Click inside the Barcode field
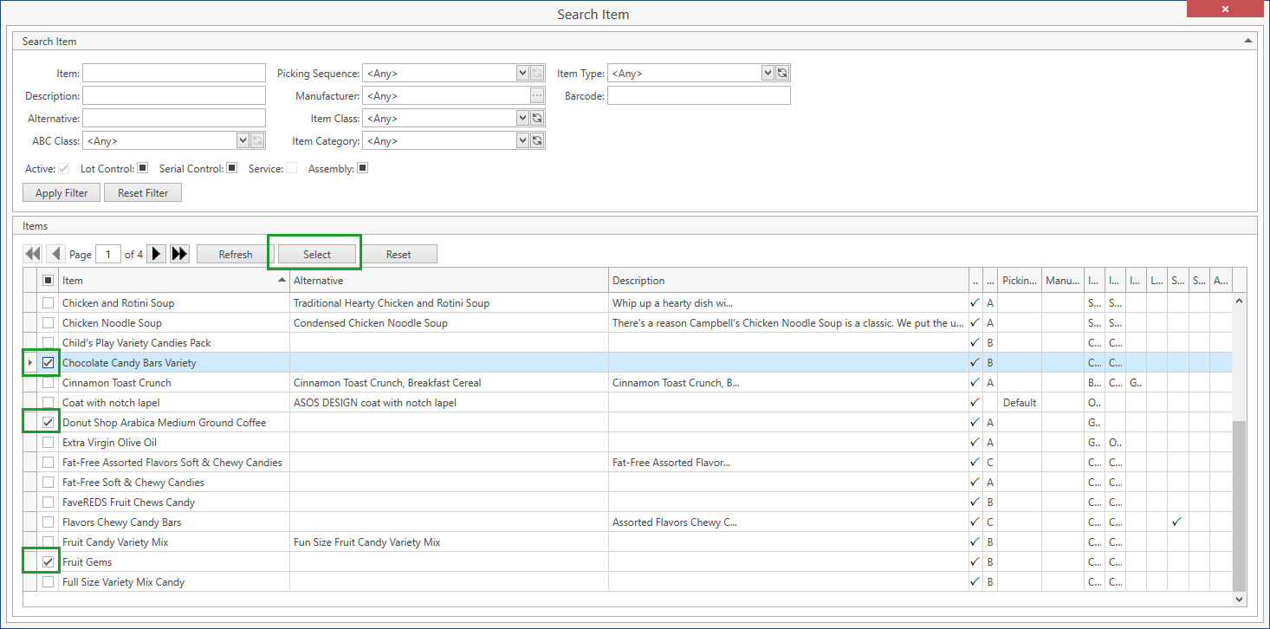This screenshot has width=1270, height=629. click(698, 95)
